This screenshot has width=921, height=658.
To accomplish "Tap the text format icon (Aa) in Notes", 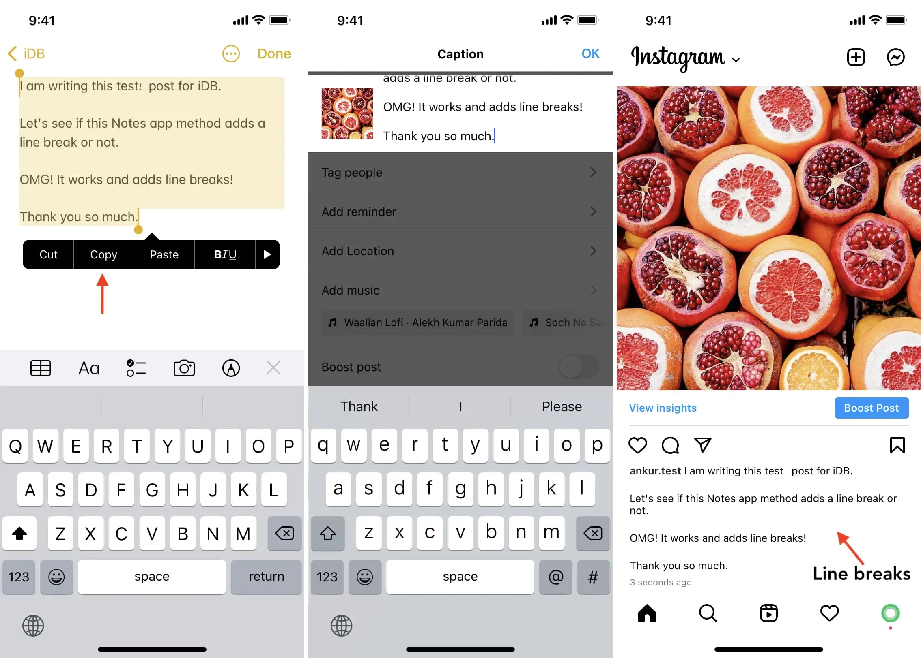I will coord(88,367).
